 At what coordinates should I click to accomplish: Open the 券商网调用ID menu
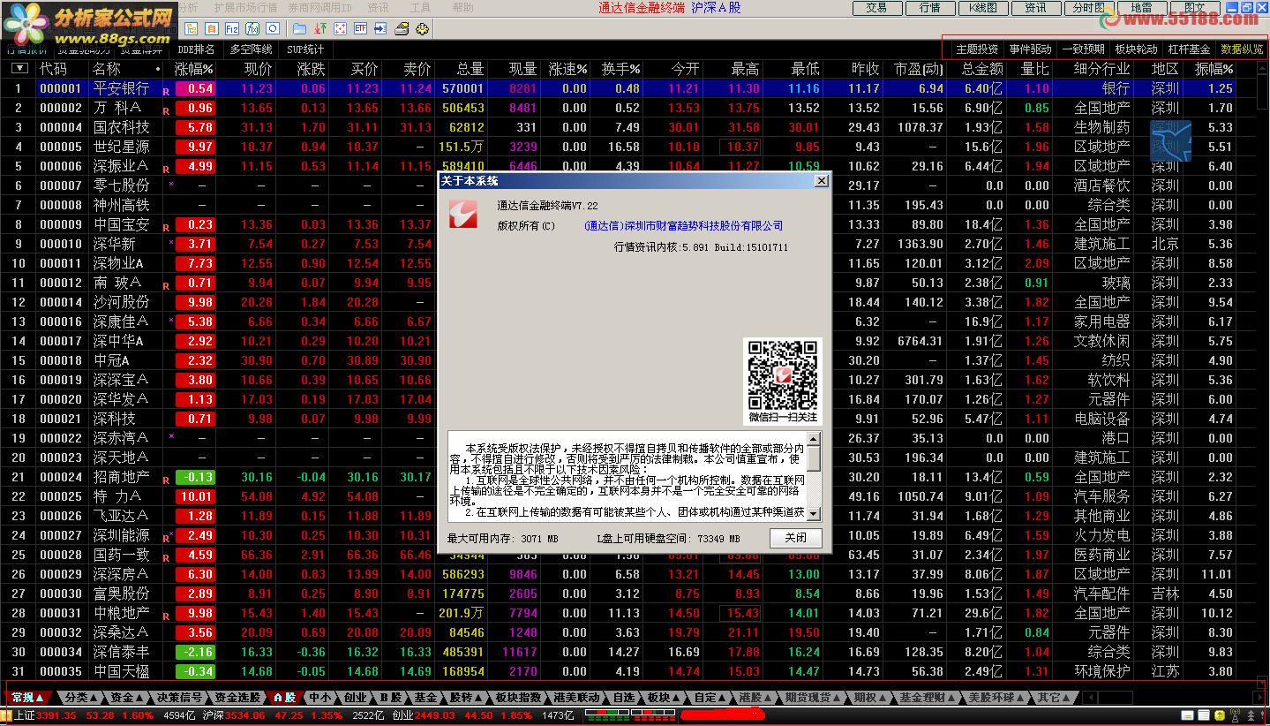(320, 8)
